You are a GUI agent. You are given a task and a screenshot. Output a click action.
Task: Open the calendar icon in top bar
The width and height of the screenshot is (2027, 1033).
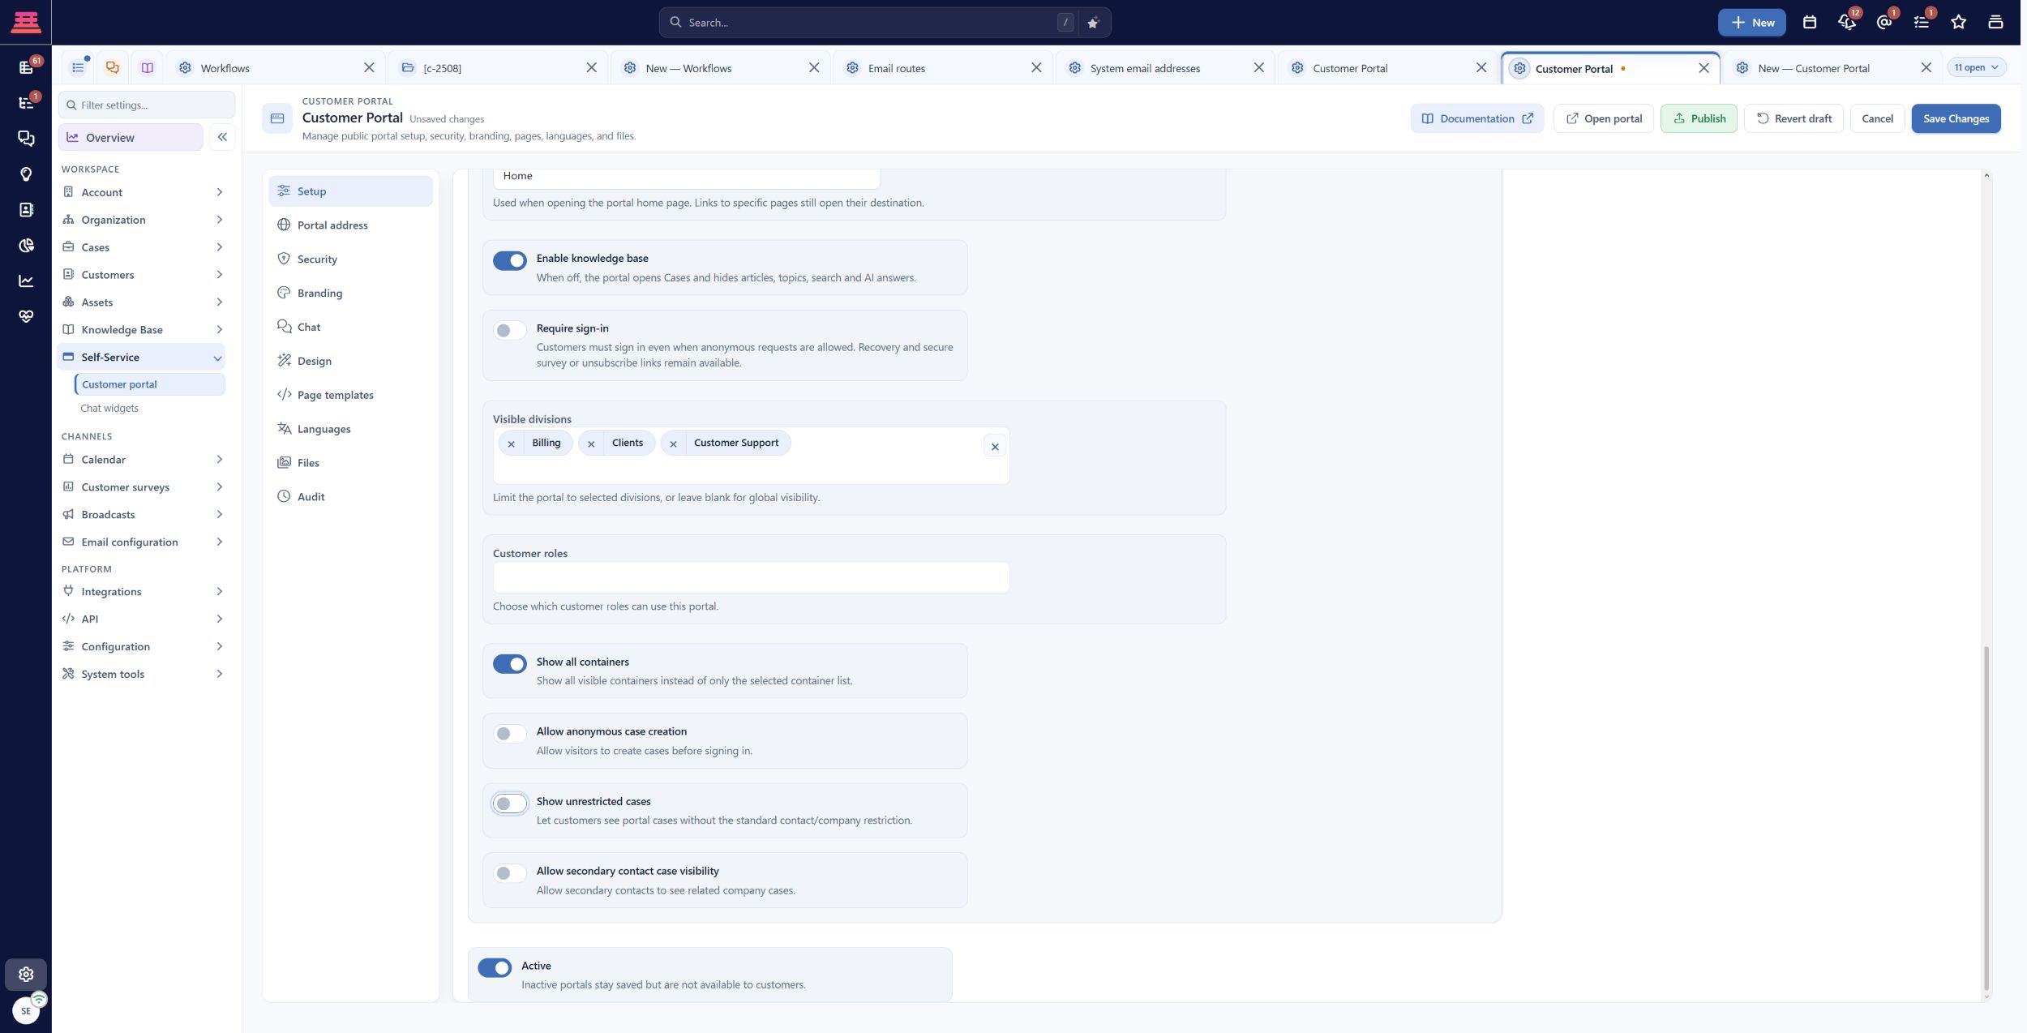tap(1809, 23)
